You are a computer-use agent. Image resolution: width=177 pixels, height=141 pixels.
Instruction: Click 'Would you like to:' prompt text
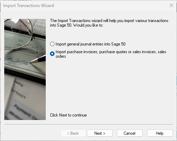(88, 25)
